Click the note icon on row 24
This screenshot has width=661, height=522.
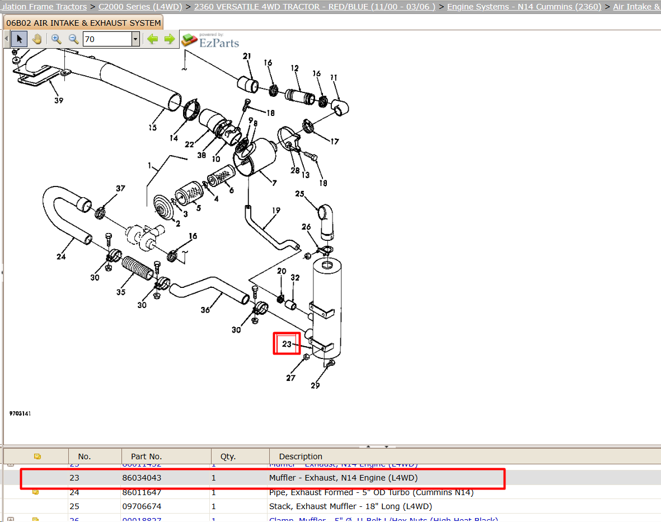[x=36, y=492]
